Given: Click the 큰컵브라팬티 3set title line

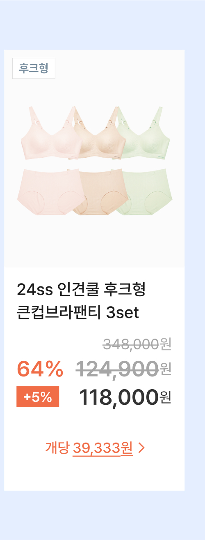Looking at the screenshot, I should (x=78, y=313).
